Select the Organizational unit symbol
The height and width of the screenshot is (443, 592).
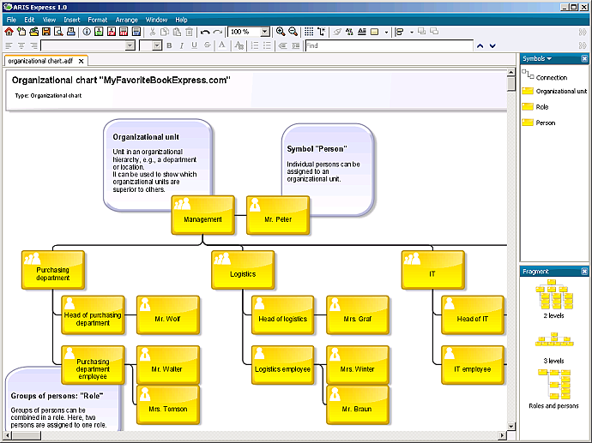point(554,91)
